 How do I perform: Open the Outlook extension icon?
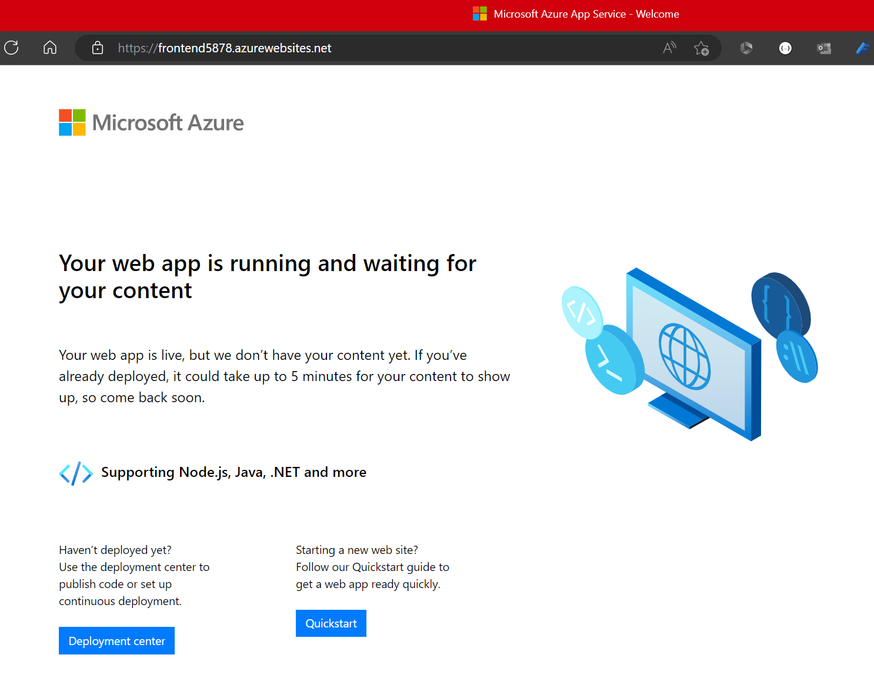coord(824,48)
